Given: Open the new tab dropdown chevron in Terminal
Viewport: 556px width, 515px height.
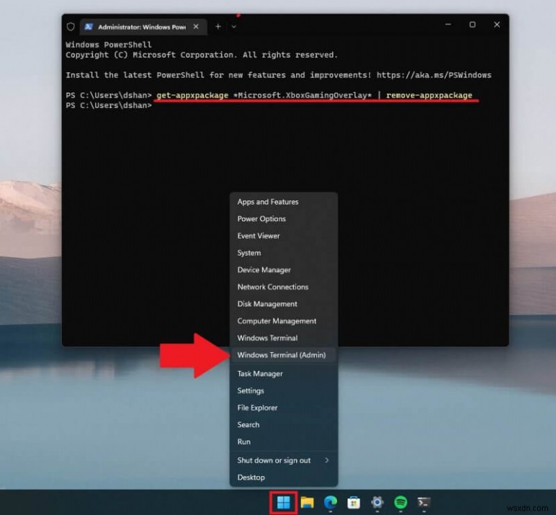Looking at the screenshot, I should pyautogui.click(x=235, y=26).
